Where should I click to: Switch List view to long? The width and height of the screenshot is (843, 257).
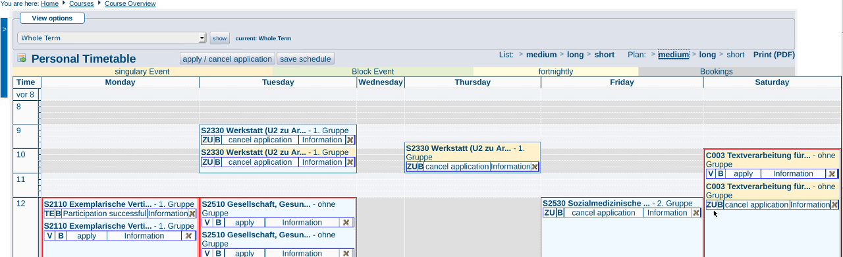coord(575,55)
